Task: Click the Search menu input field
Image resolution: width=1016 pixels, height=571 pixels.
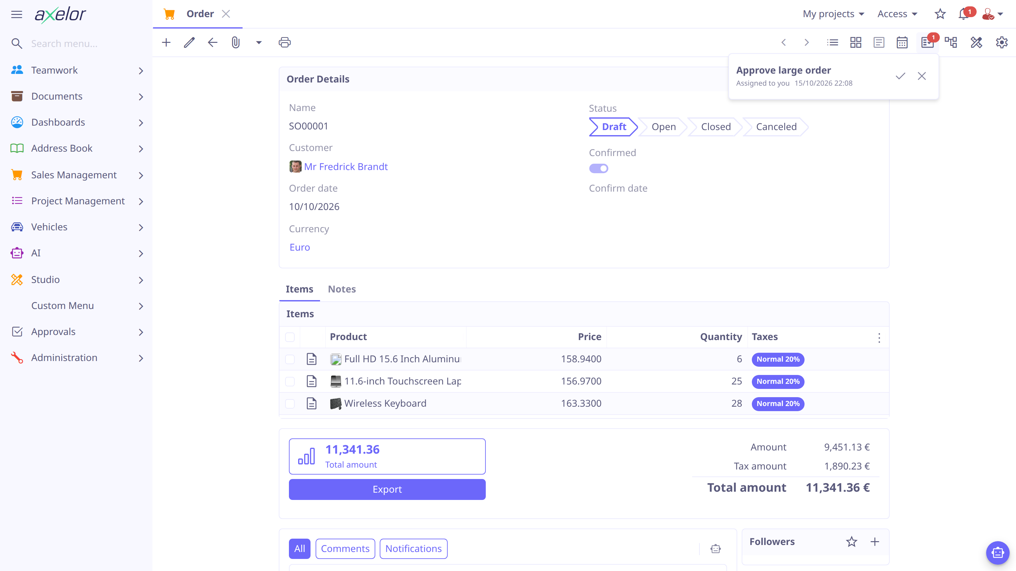Action: coord(87,43)
